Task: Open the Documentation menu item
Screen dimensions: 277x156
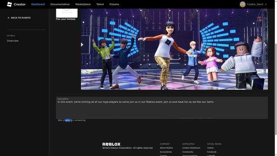Action: point(60,4)
